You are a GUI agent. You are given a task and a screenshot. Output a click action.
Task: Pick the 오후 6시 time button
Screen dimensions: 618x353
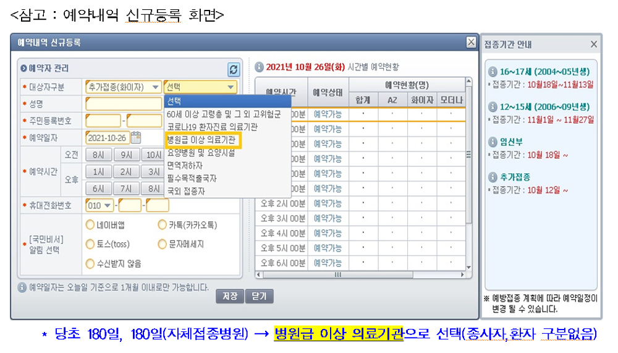tap(98, 189)
